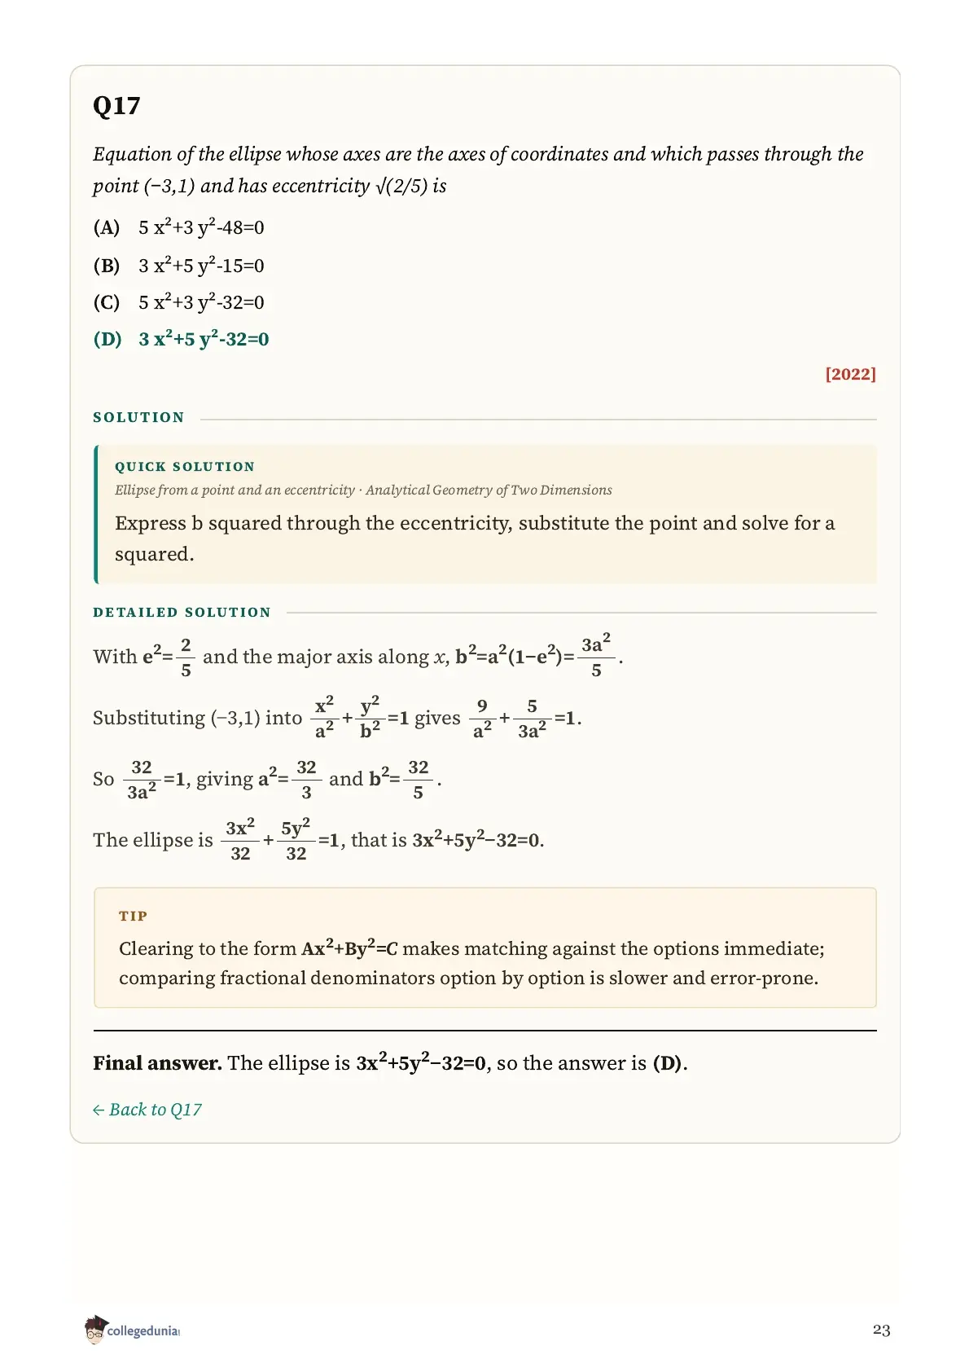
Task: Open the Back to Q17 link
Action: coord(147,1110)
